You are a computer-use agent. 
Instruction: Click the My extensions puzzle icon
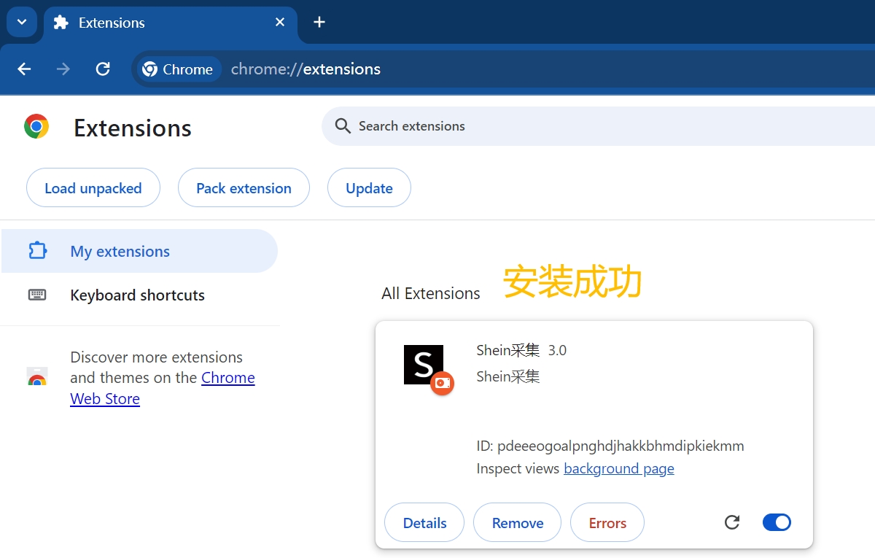click(x=37, y=251)
